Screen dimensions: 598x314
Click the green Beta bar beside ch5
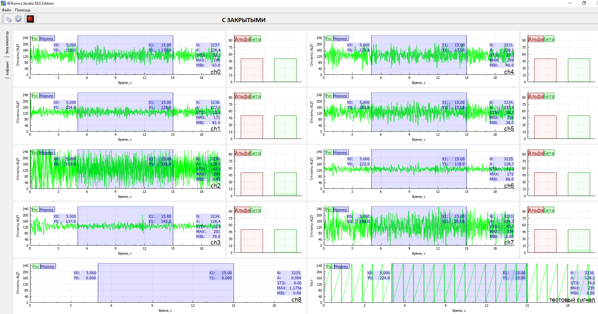[579, 127]
